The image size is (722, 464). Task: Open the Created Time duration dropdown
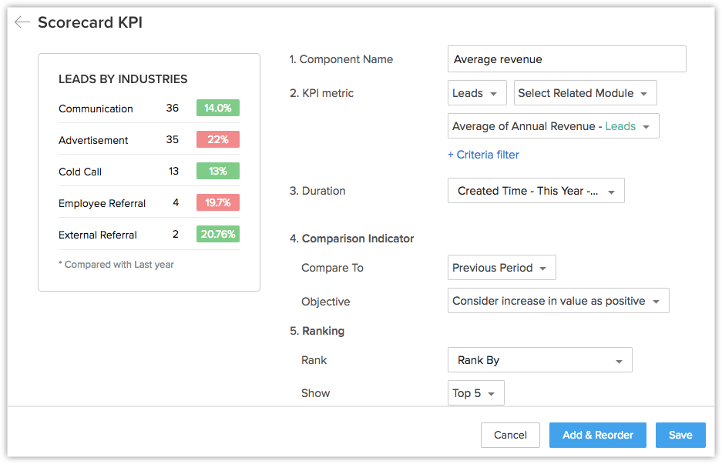point(536,191)
